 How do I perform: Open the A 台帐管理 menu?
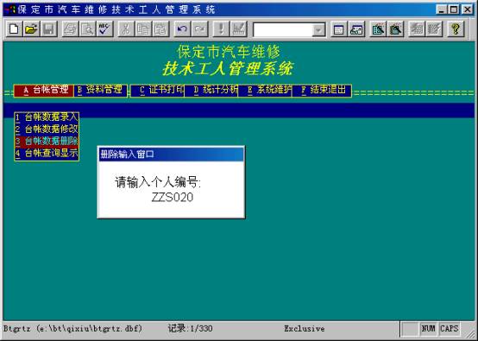pos(44,91)
